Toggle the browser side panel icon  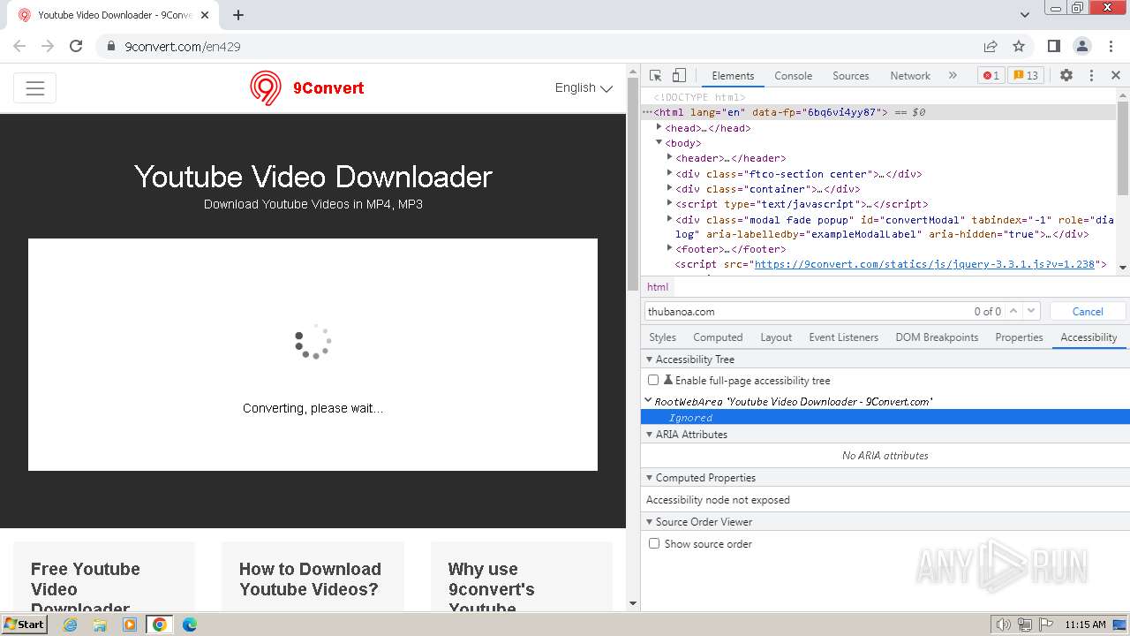1054,46
